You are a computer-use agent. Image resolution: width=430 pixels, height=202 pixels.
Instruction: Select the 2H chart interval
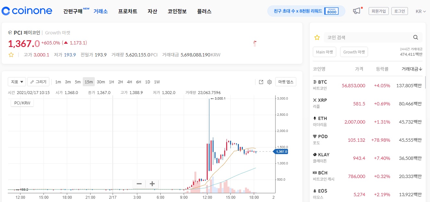coord(120,82)
